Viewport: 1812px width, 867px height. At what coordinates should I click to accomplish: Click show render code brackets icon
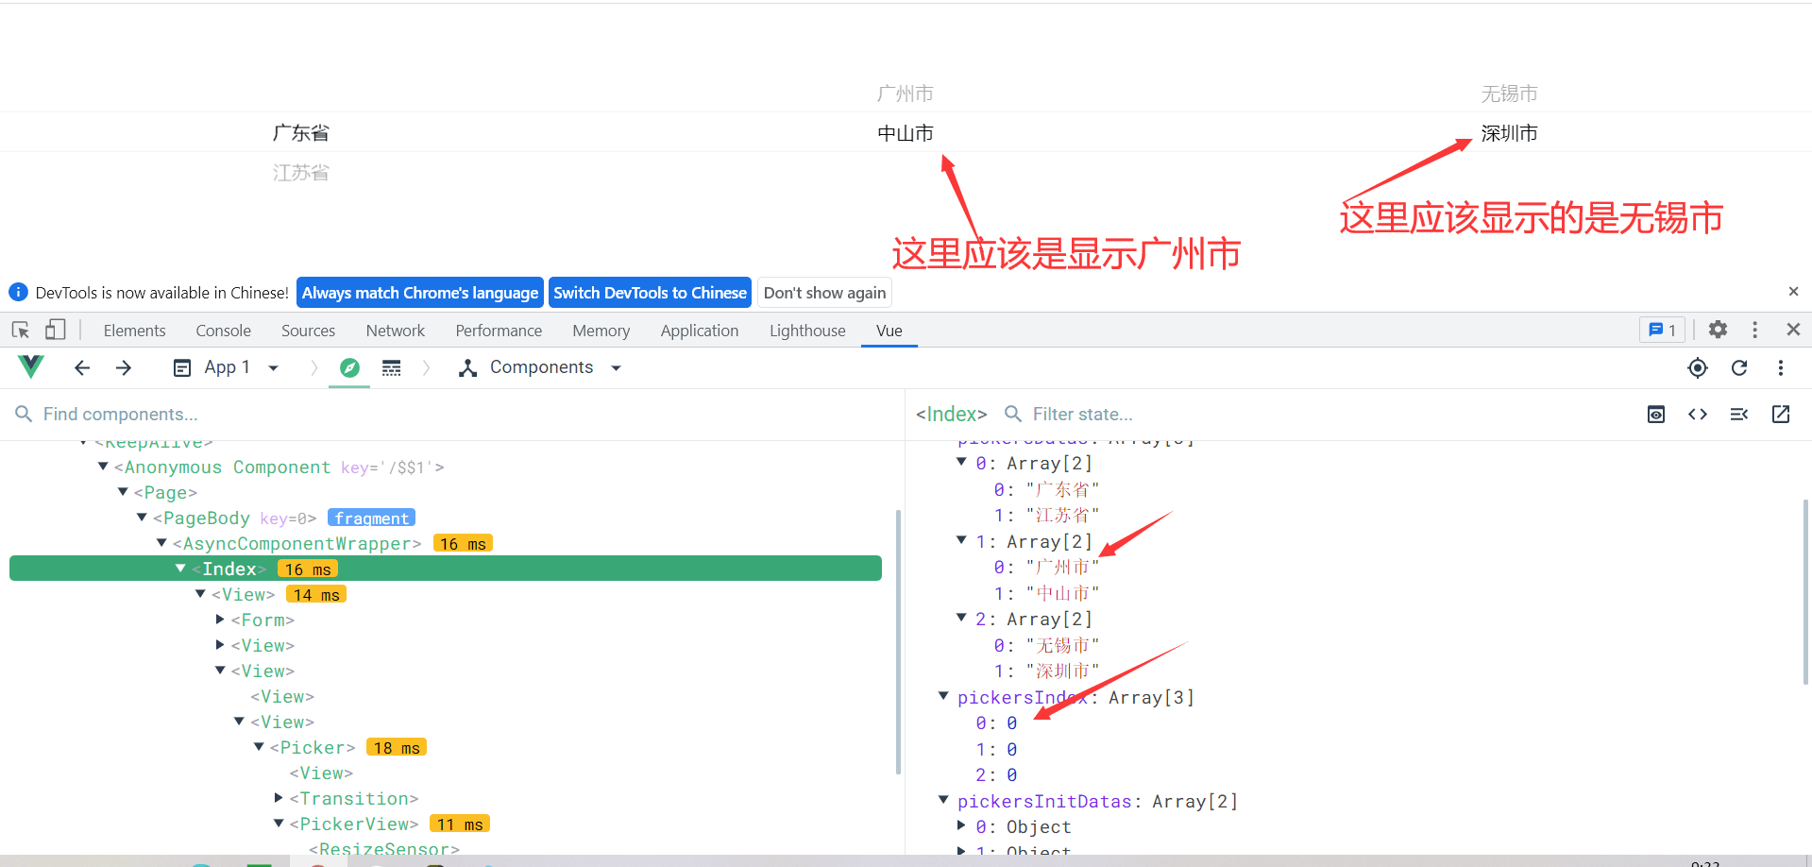click(x=1698, y=415)
